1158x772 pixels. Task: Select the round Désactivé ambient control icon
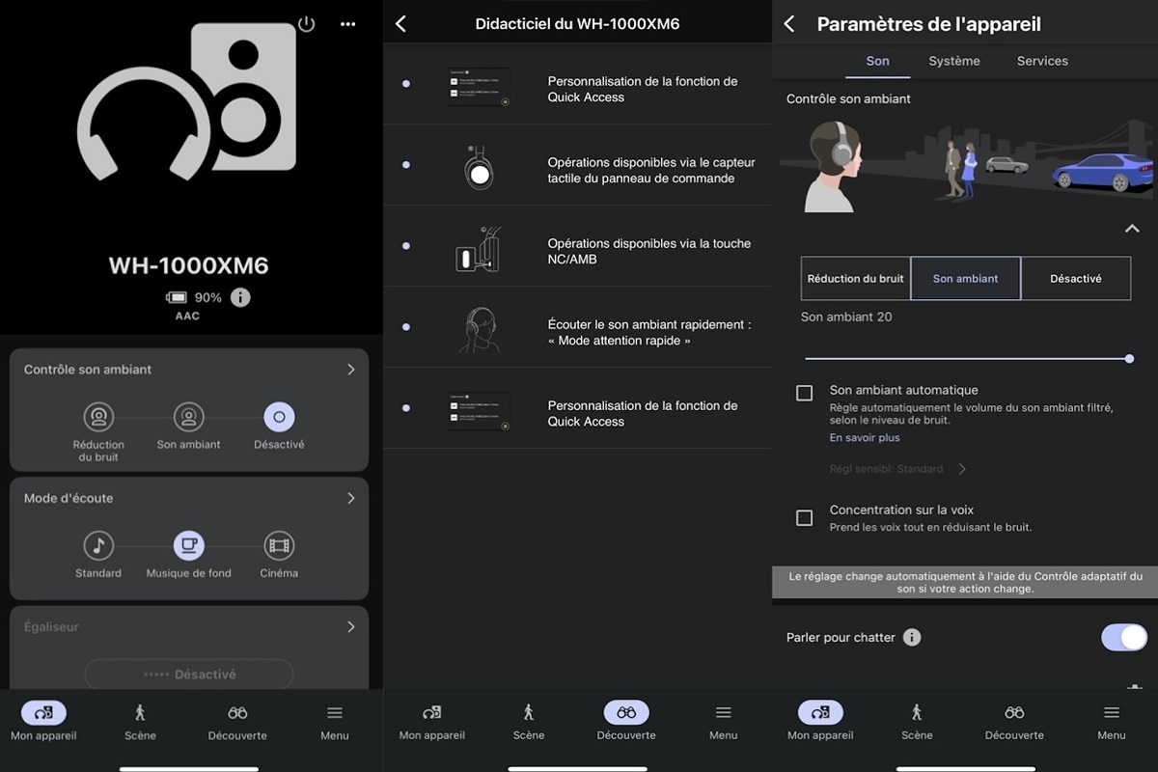tap(279, 417)
